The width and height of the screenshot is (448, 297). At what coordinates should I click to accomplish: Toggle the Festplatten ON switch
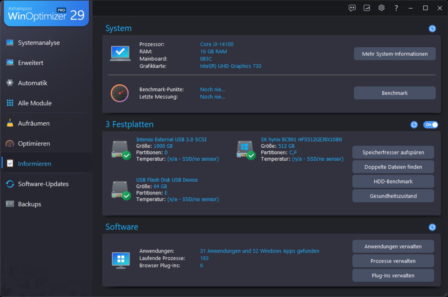coord(431,125)
